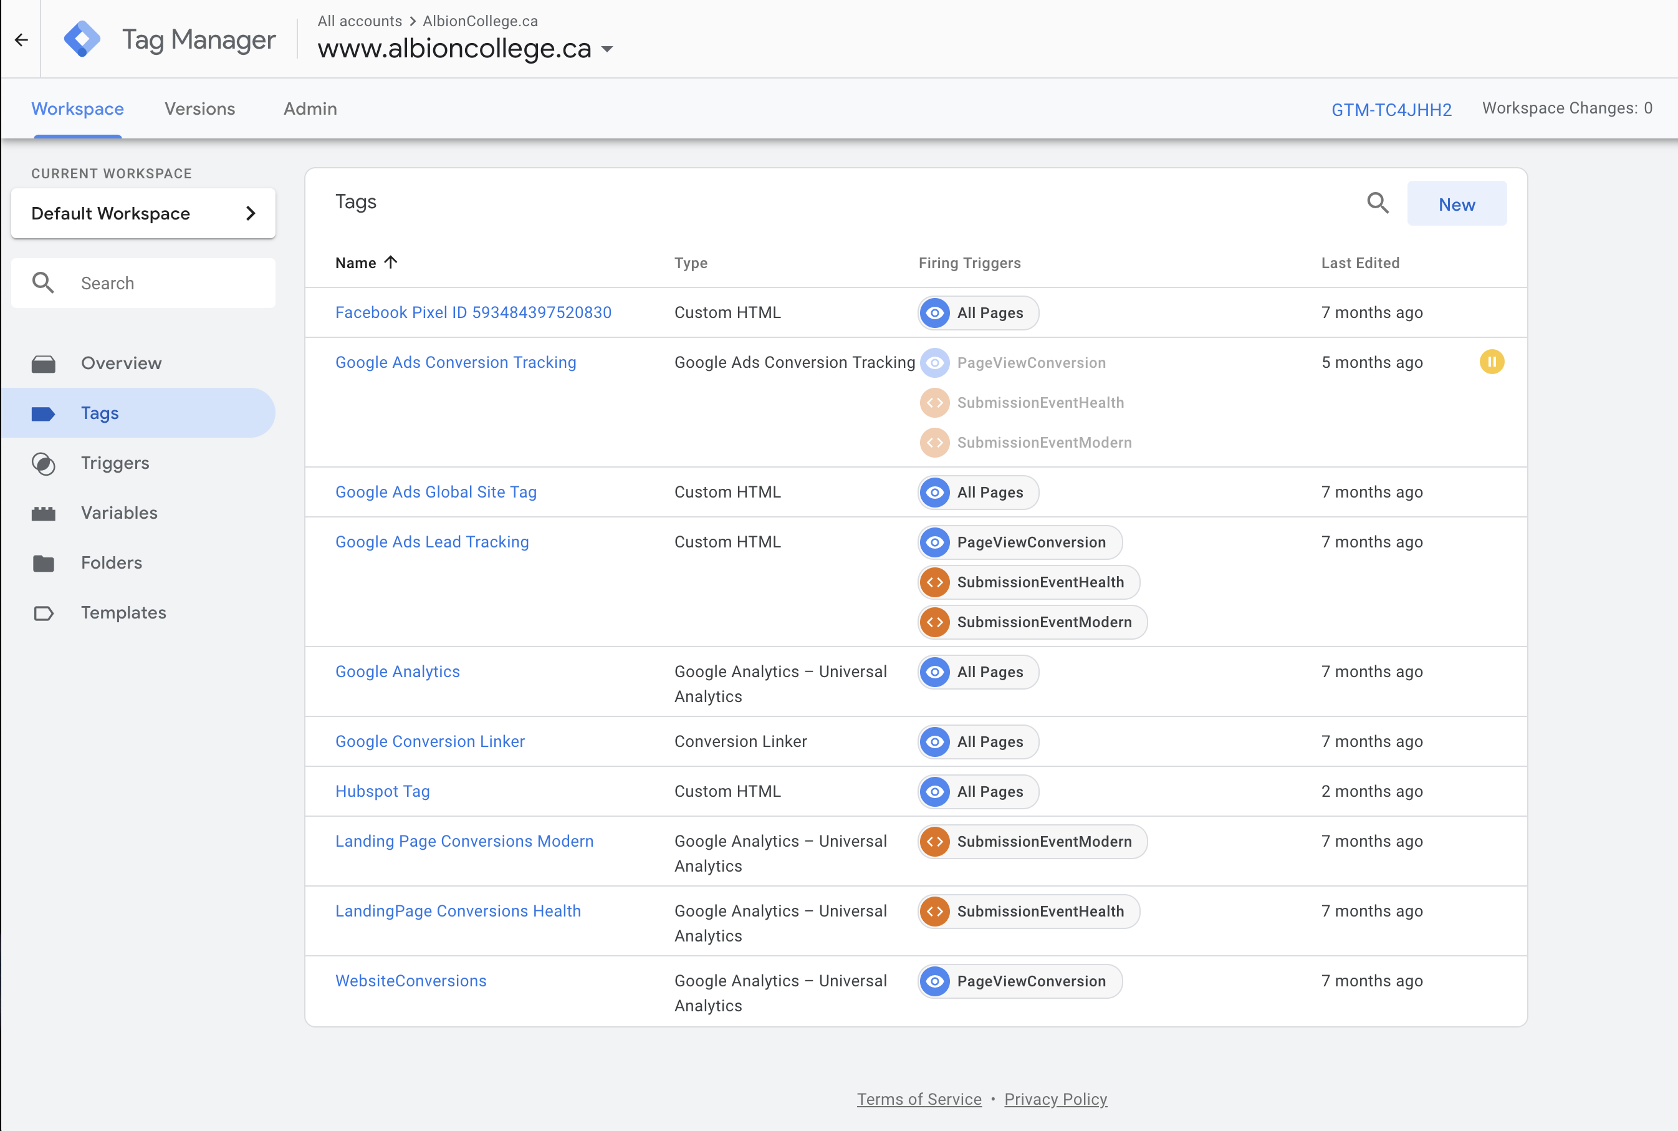Open Overview in the sidebar
Viewport: 1678px width, 1131px height.
[x=120, y=363]
